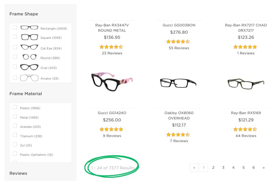278x185 pixels.
Task: Click the pink Gucci GG1424O frame thumbnail
Action: (112, 82)
